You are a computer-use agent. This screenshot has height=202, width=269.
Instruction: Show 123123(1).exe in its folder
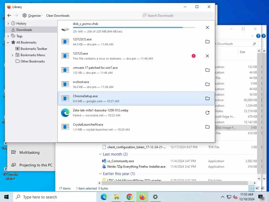(x=208, y=42)
